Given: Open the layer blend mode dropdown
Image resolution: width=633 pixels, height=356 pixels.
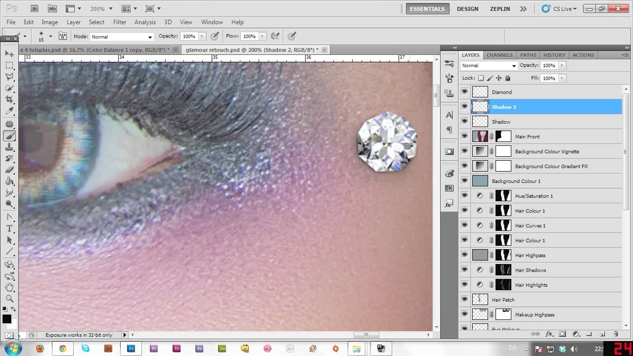Looking at the screenshot, I should [489, 65].
